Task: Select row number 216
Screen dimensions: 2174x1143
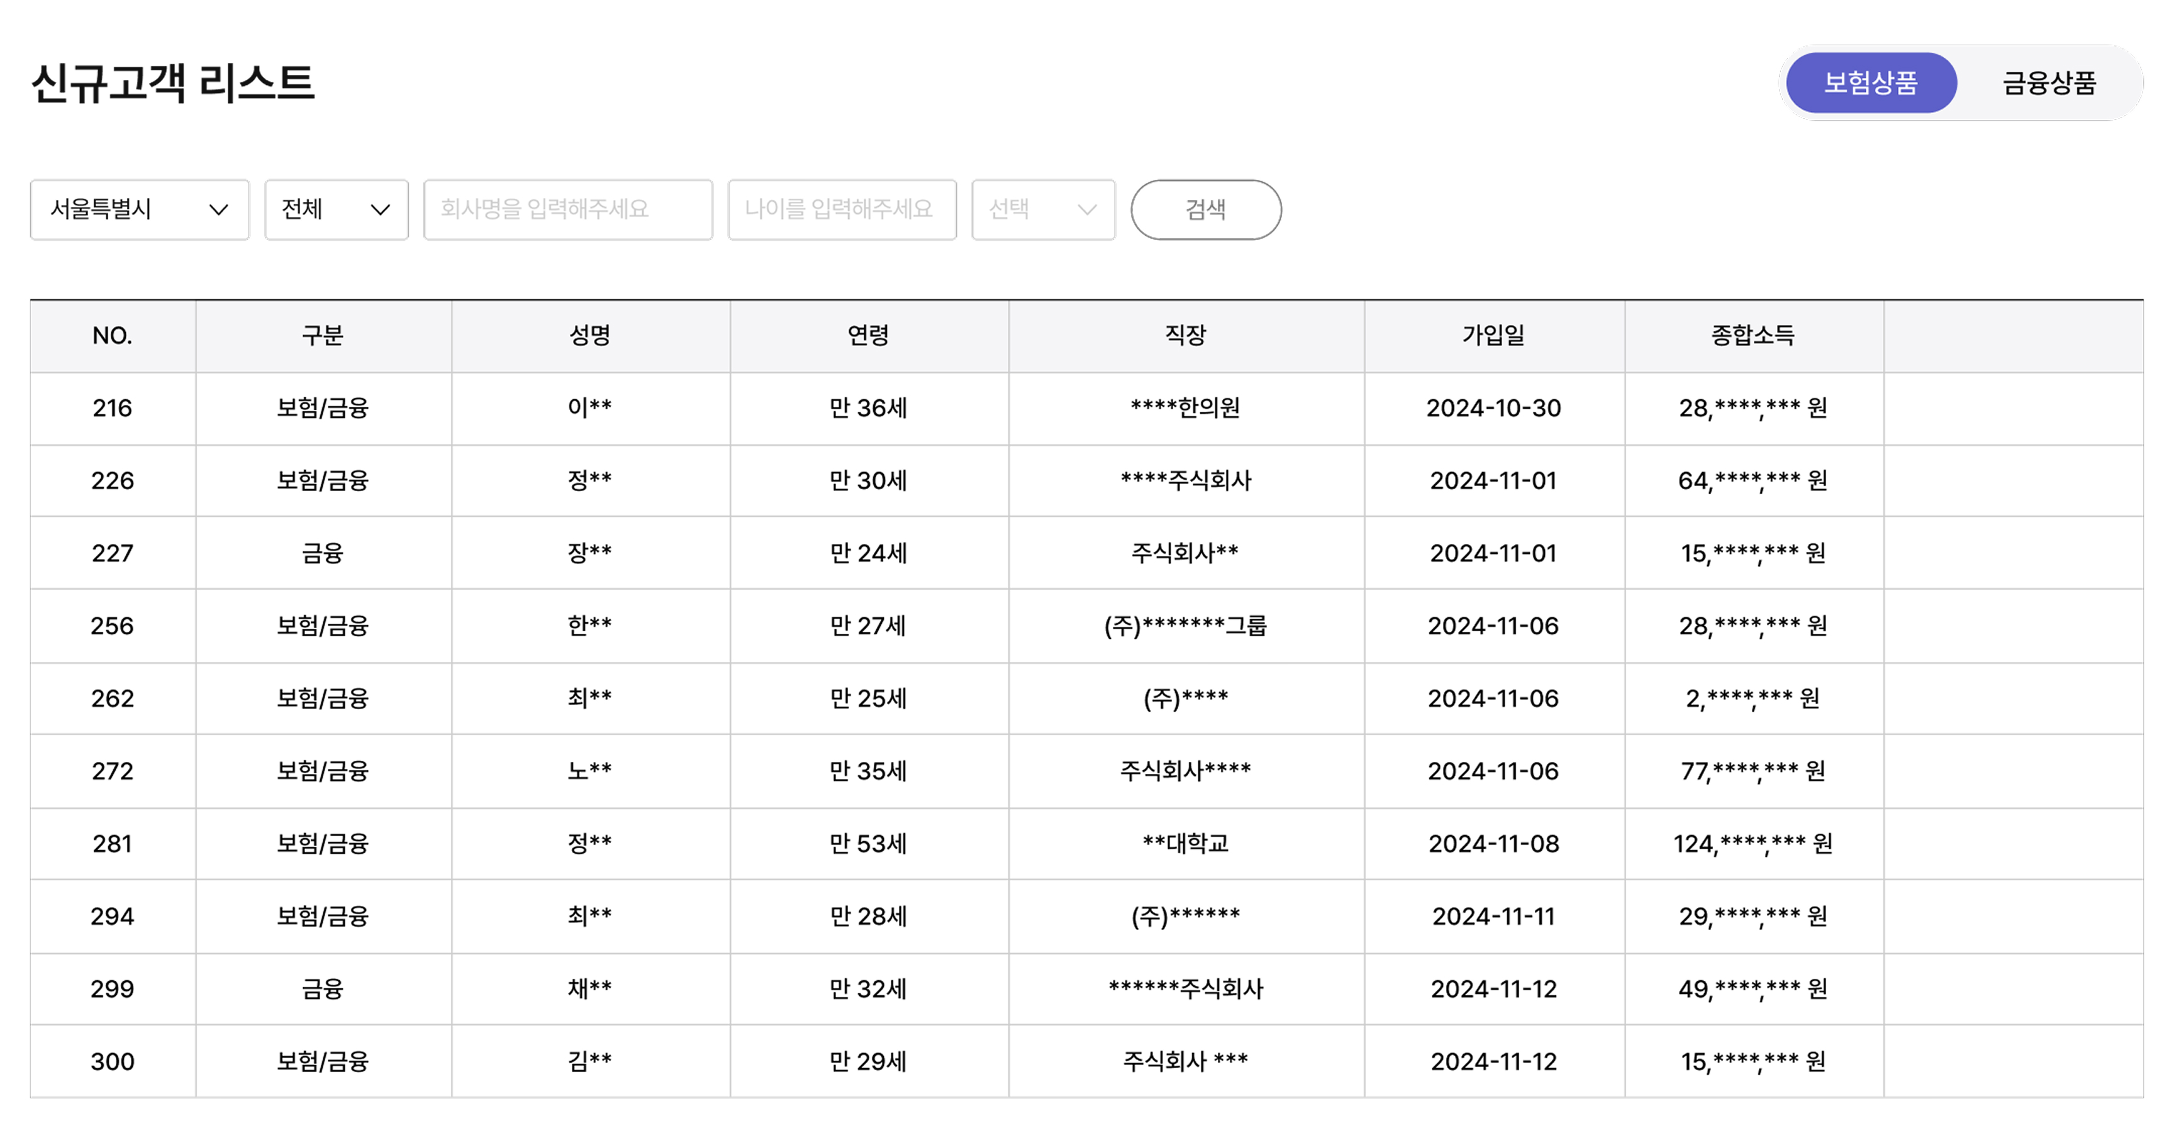Action: [112, 408]
